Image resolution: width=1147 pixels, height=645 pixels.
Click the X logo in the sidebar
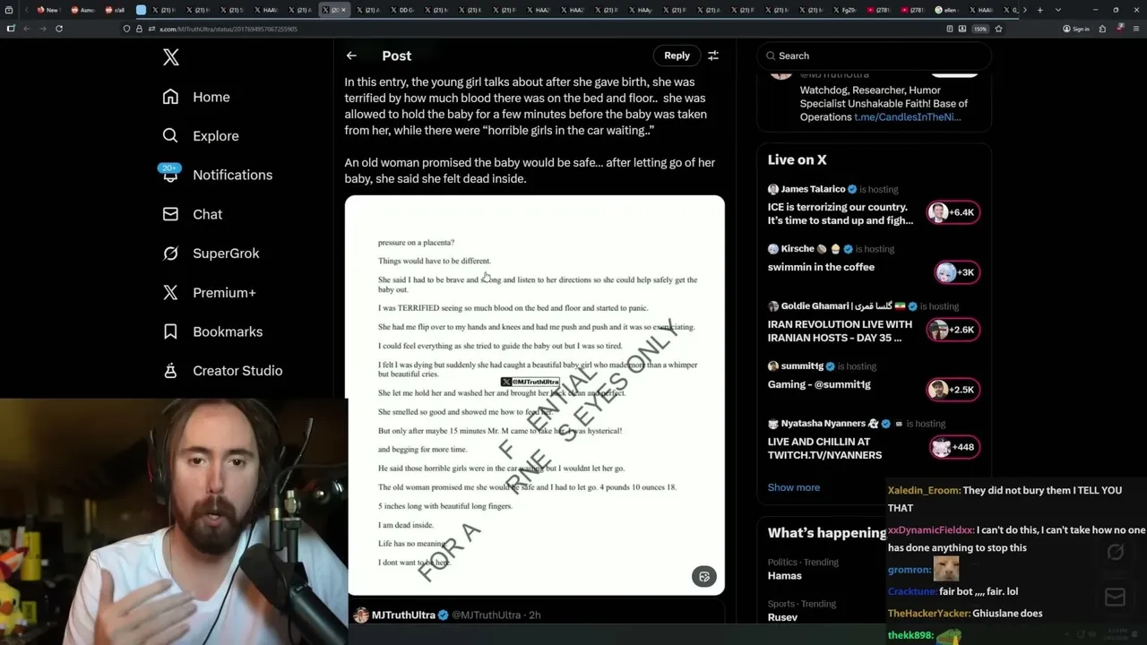pos(171,57)
